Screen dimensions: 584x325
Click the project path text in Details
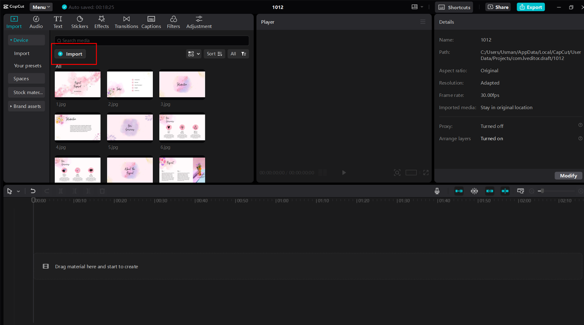click(x=531, y=55)
